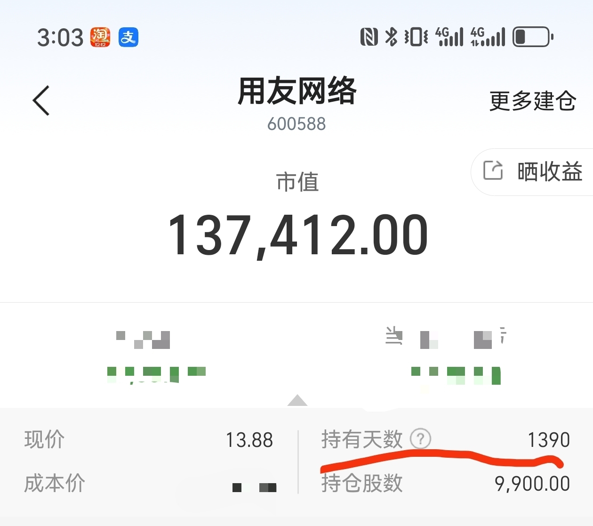This screenshot has height=526, width=593.
Task: Tap the 持有天数 label
Action: point(362,439)
